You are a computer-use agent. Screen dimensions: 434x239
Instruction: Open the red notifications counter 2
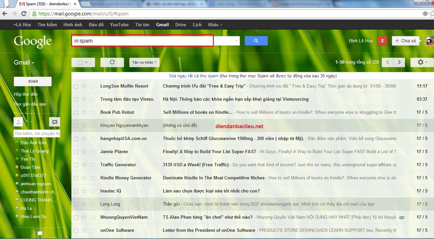coord(382,41)
